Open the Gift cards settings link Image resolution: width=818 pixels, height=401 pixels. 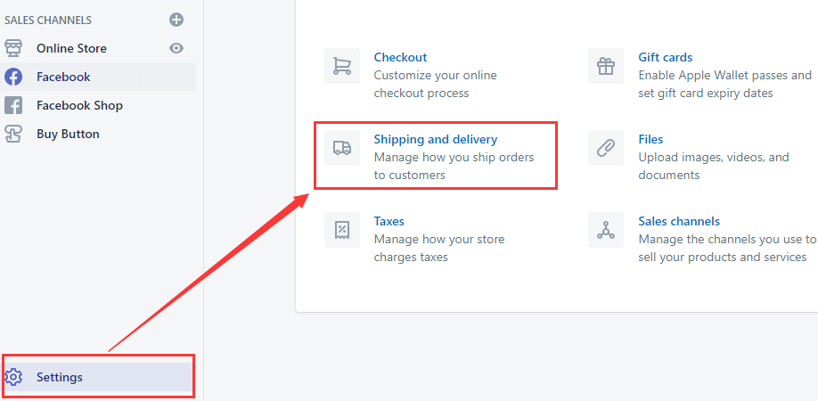(665, 57)
